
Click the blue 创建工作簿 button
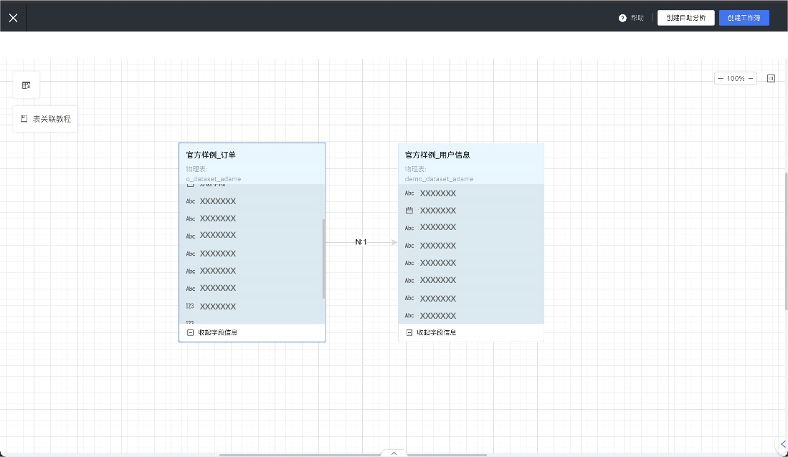click(x=744, y=18)
